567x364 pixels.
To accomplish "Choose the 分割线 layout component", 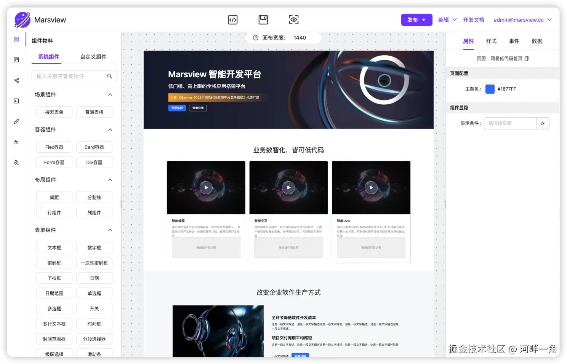I will click(x=94, y=198).
